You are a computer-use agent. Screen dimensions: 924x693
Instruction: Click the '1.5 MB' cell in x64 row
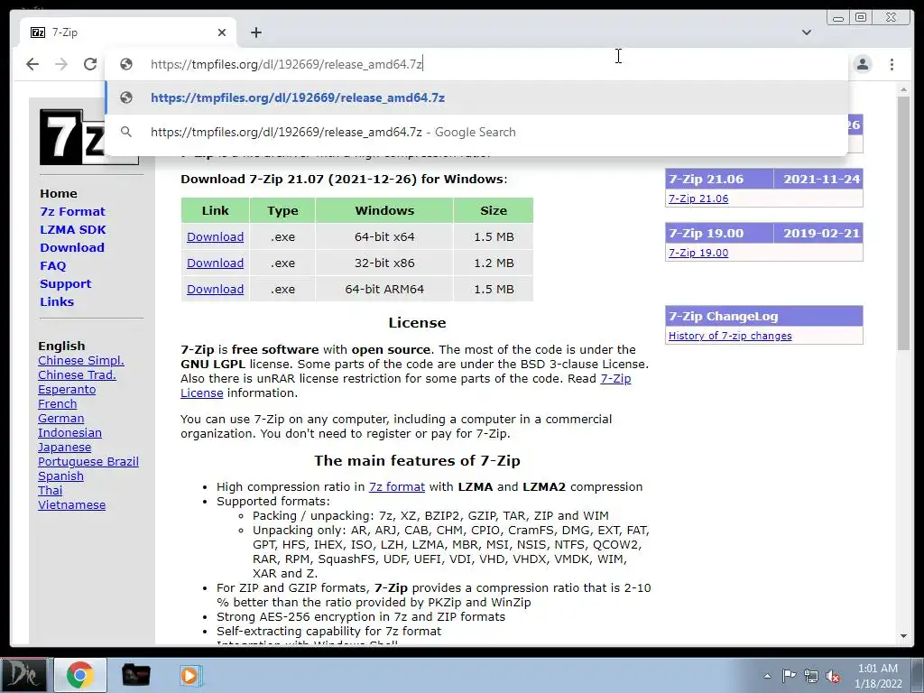[494, 237]
